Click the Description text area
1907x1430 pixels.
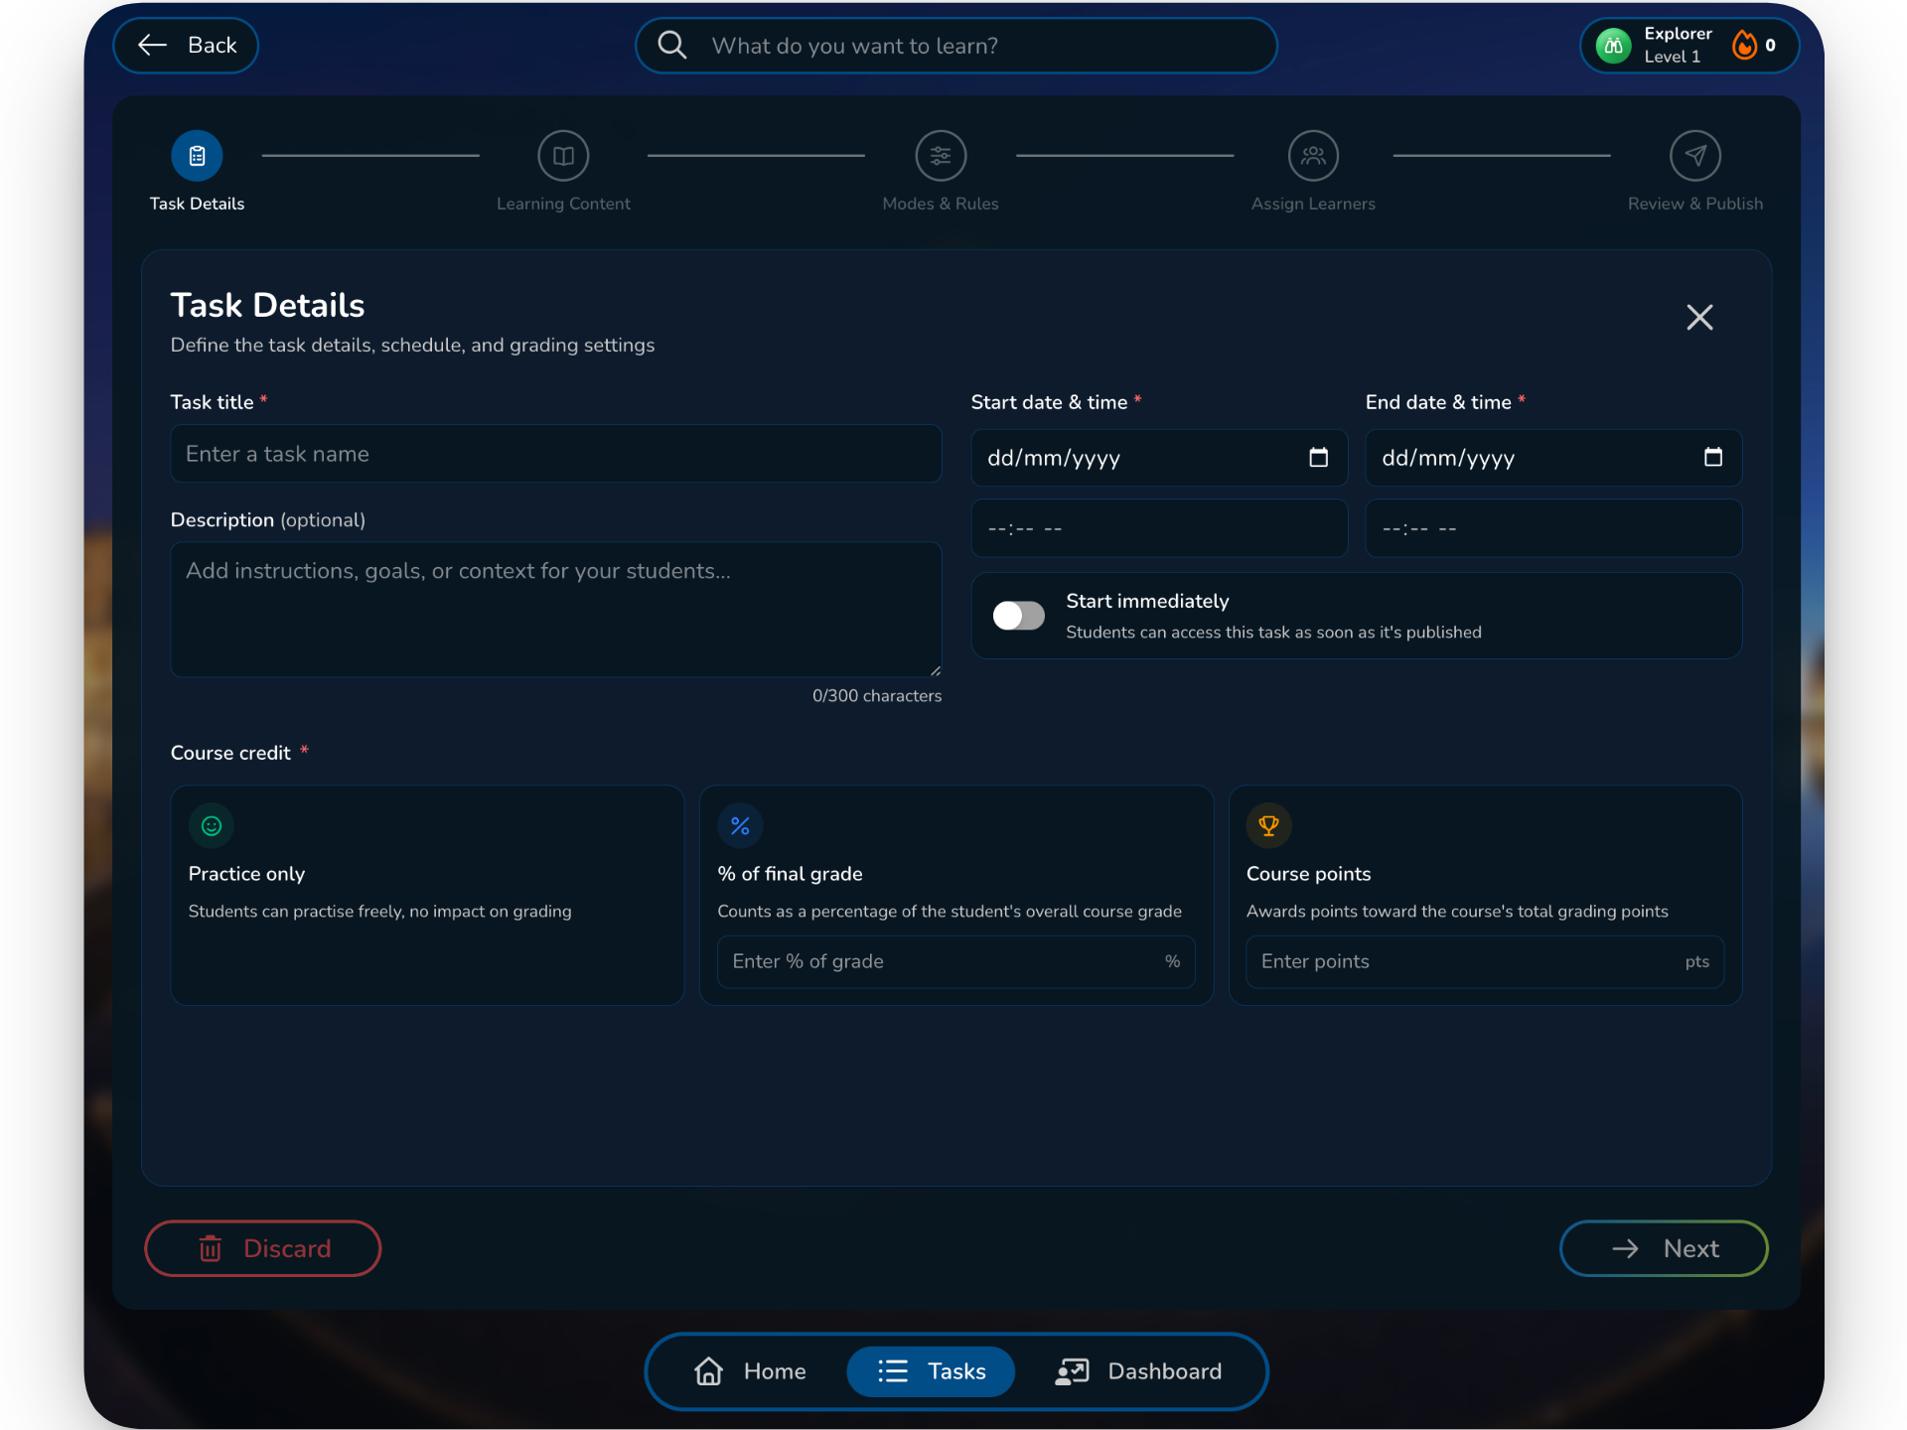point(556,610)
